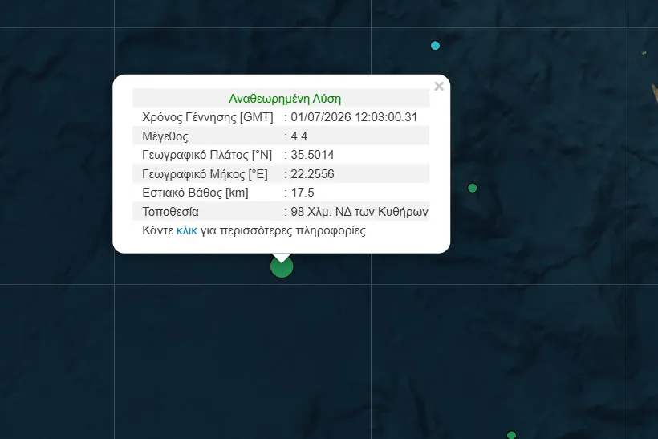The height and width of the screenshot is (439, 658).
Task: Select the green marker at the bottom edge
Action: tap(511, 435)
